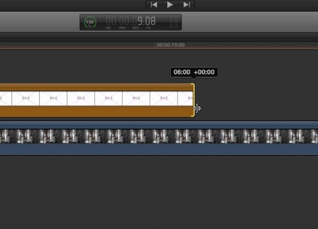Jump to previous edit with skip-back button
Viewport: 318px width, 229px height.
154,5
